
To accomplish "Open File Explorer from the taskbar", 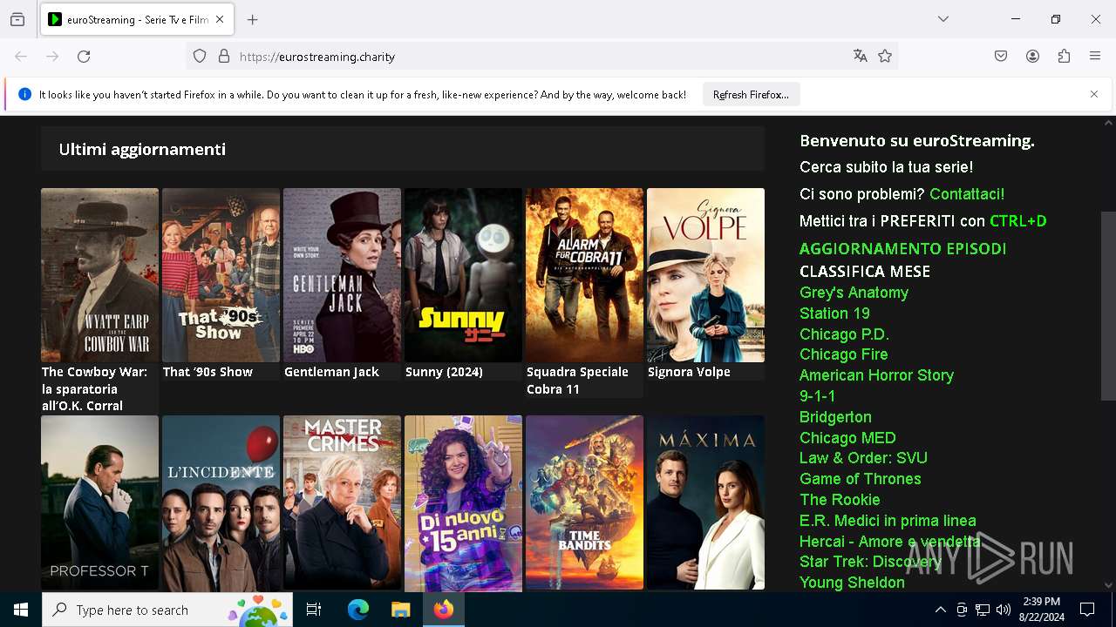I will pos(400,610).
